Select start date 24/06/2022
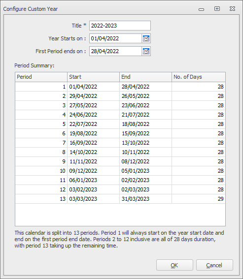This screenshot has width=243, height=279. (x=94, y=115)
